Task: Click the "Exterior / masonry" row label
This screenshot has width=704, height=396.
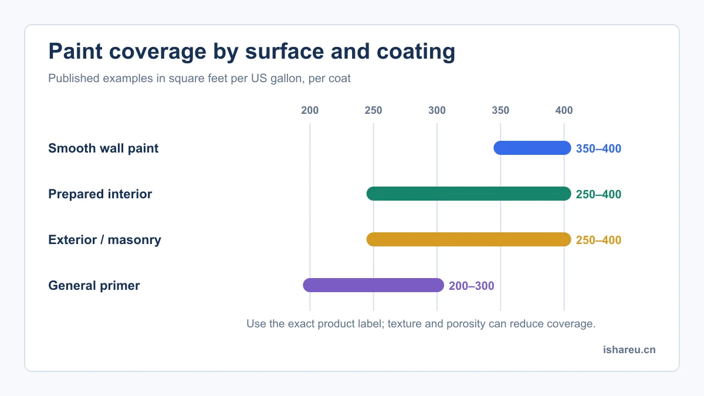Action: 104,240
